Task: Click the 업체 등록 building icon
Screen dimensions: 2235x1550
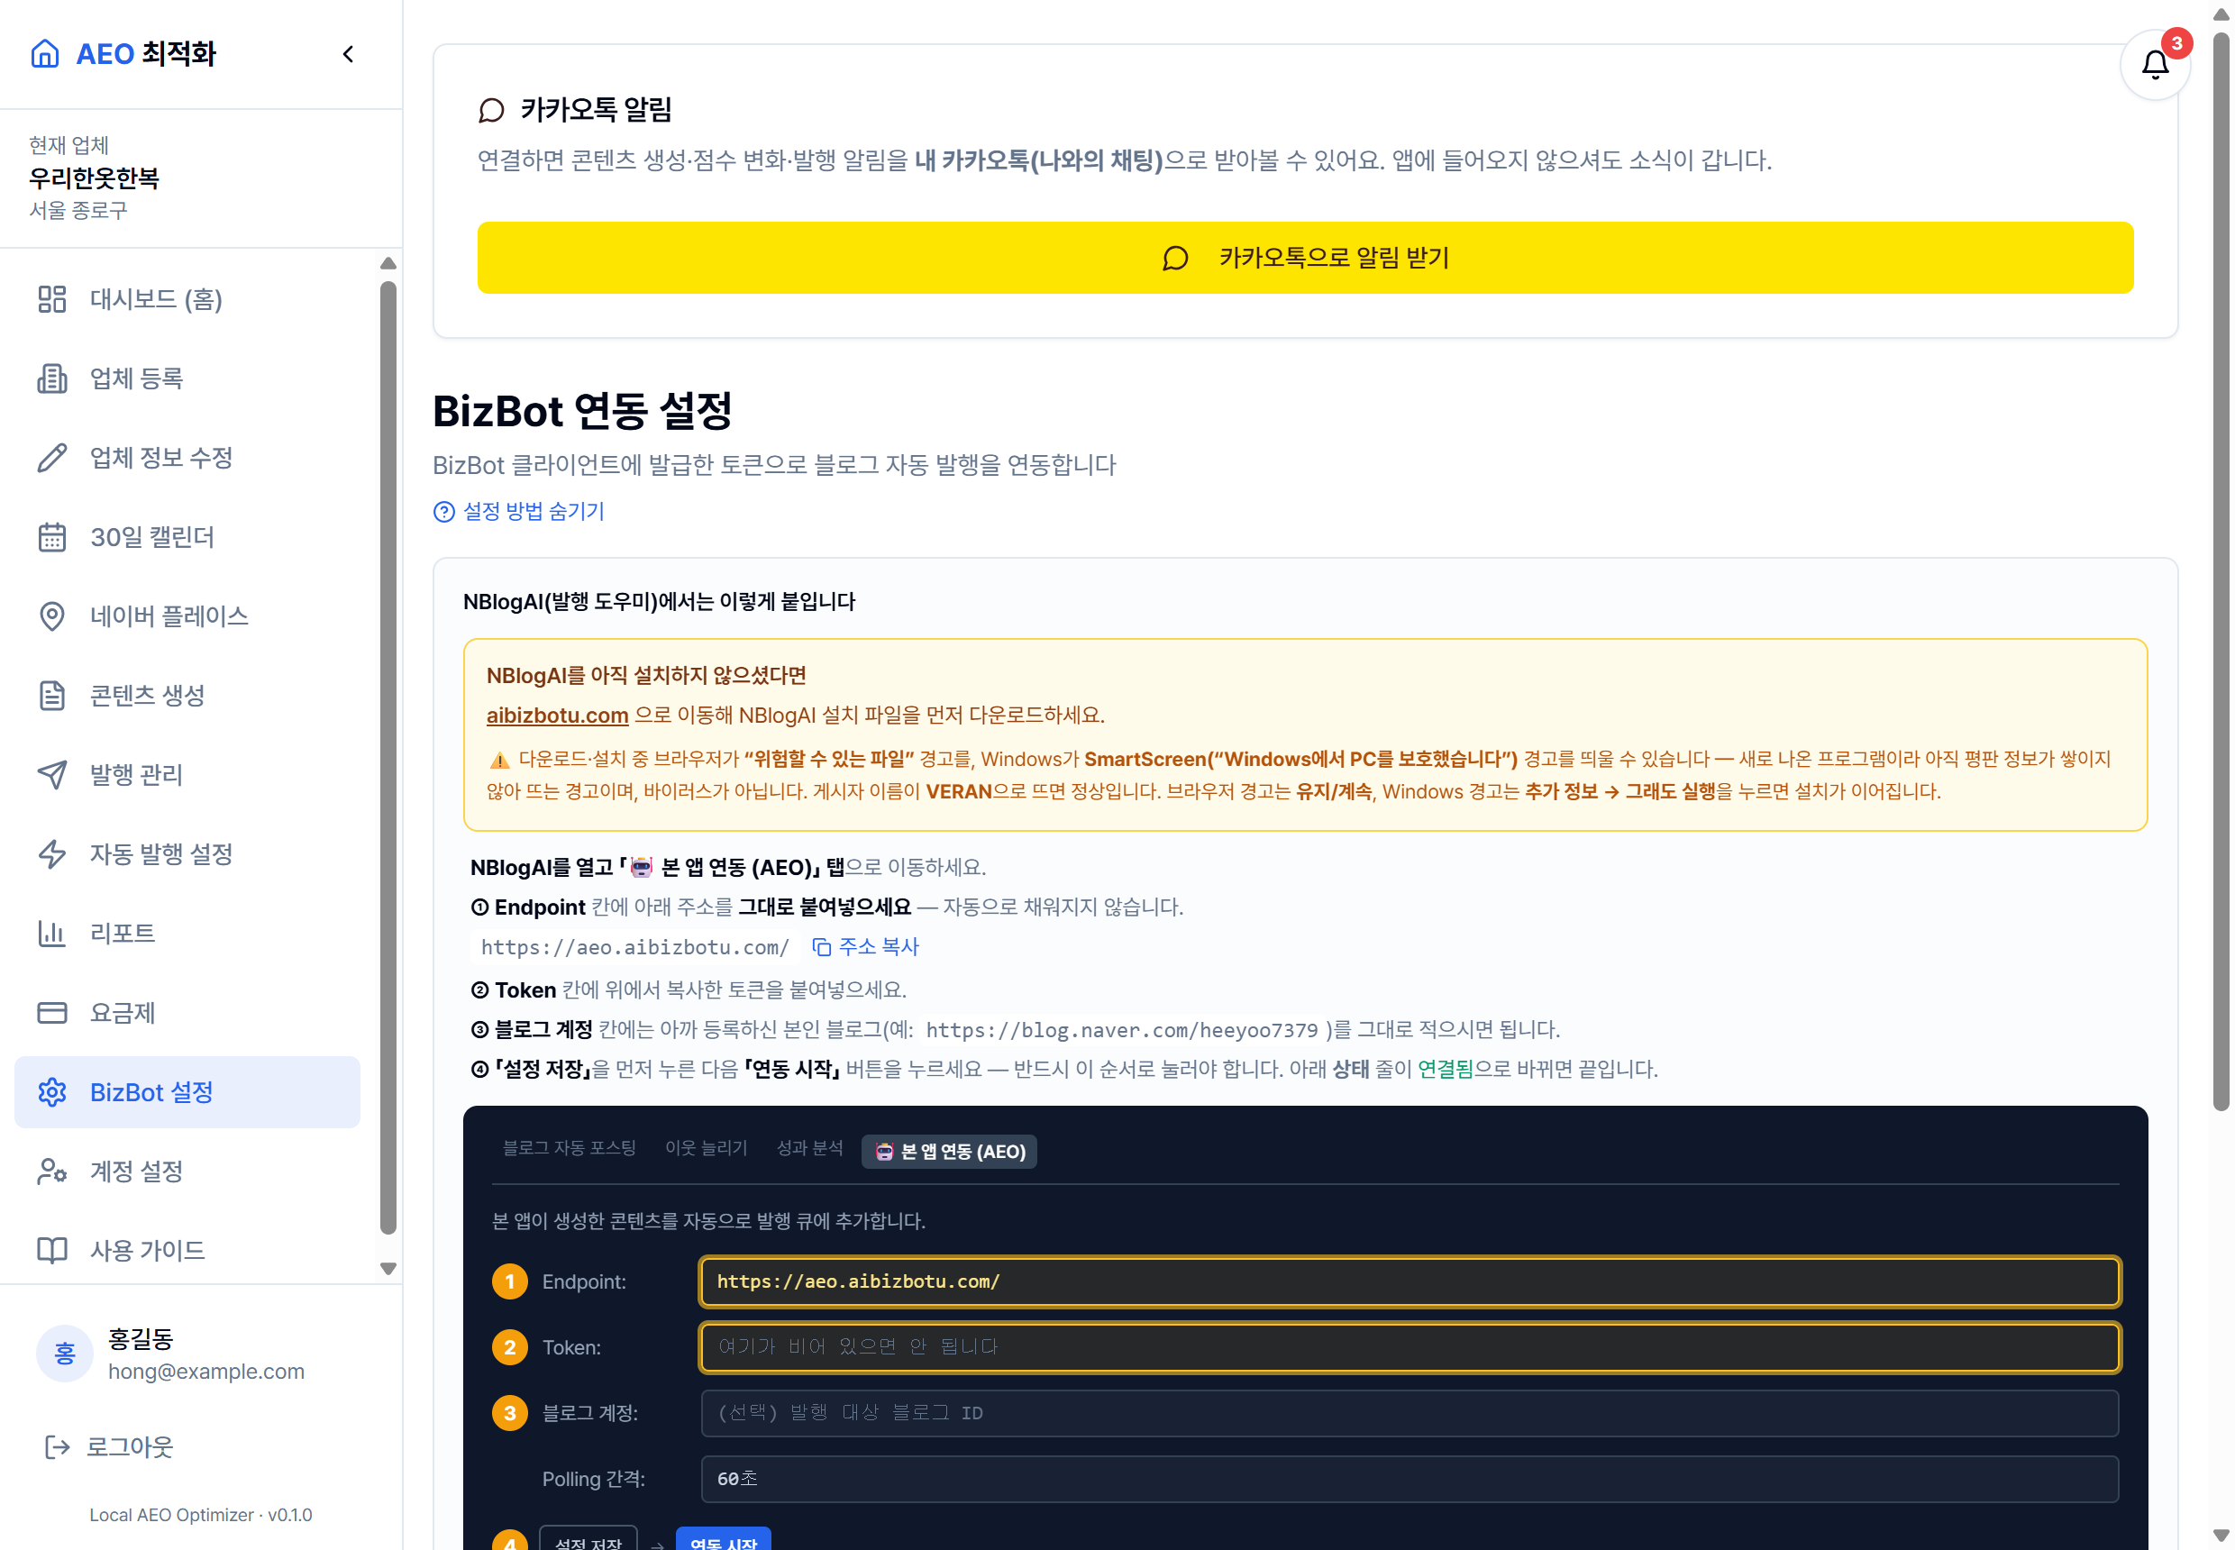Action: click(x=52, y=378)
